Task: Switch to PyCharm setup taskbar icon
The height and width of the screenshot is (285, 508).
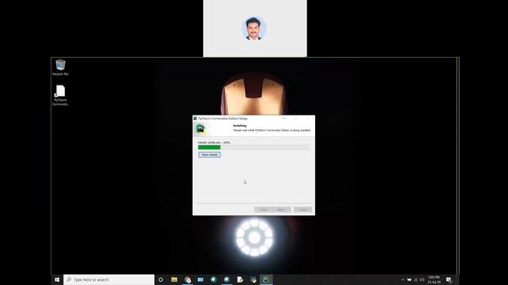Action: click(266, 279)
